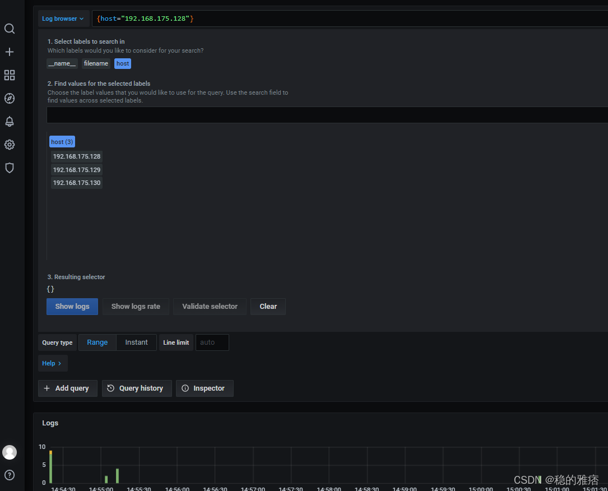The height and width of the screenshot is (491, 608).
Task: Click the LogQL query input field
Action: [x=350, y=18]
